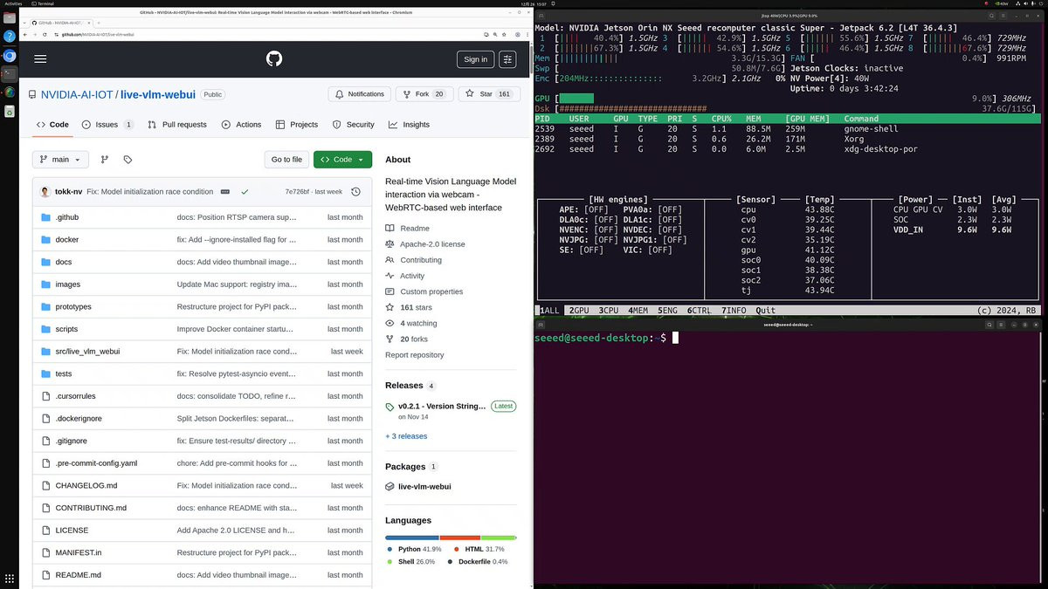Screen dimensions: 1048x589
Task: Open the + 3 releases link
Action: click(x=406, y=436)
